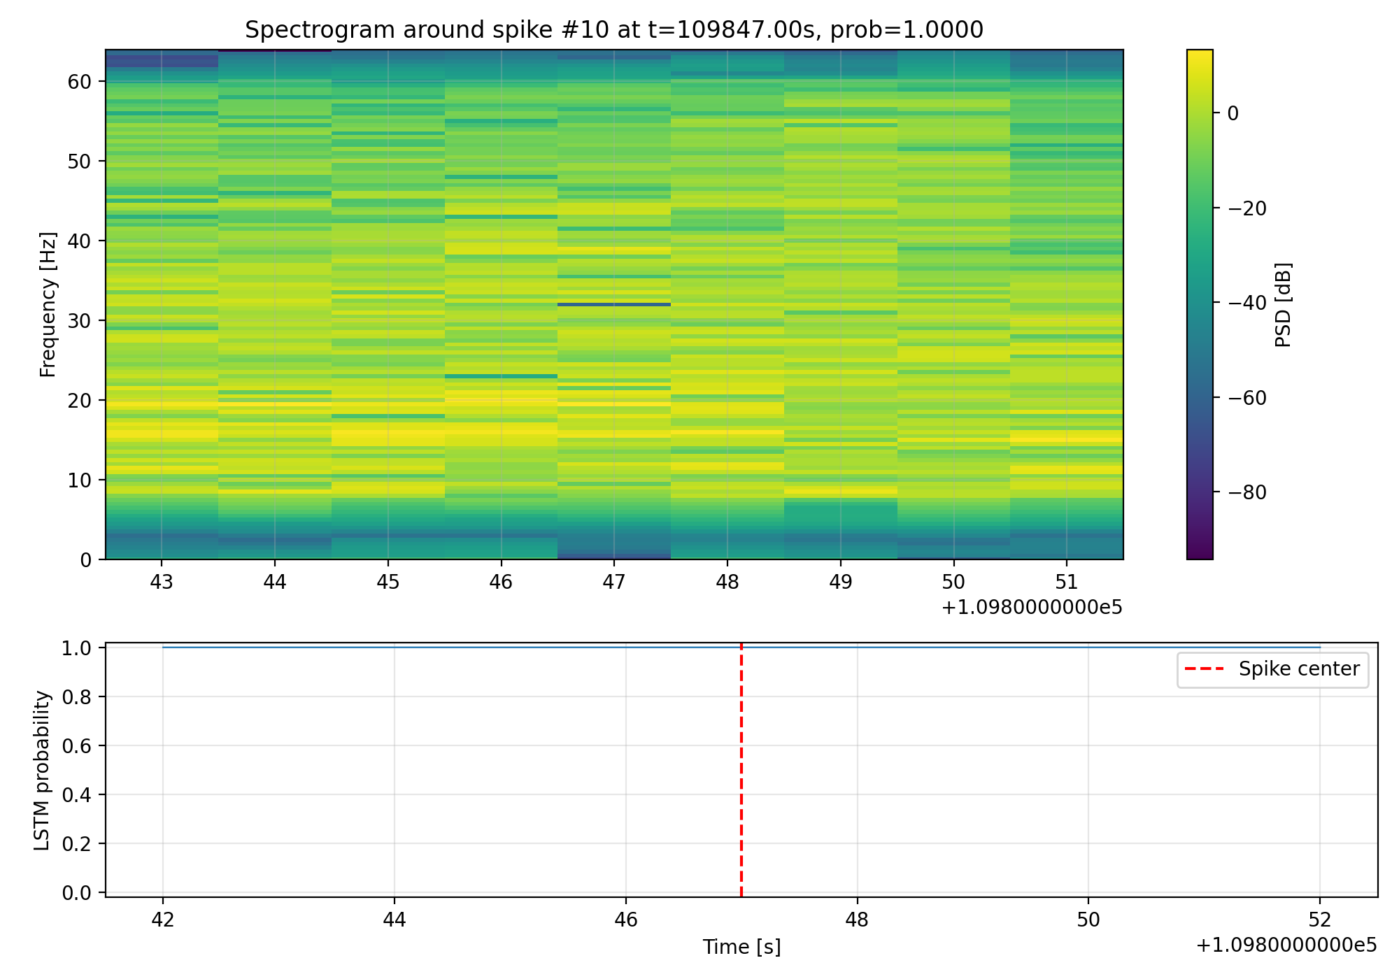This screenshot has width=1399, height=979.
Task: Click the Time [s] axis label
Action: point(741,947)
